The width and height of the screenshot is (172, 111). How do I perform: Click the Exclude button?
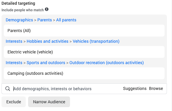coord(13,102)
